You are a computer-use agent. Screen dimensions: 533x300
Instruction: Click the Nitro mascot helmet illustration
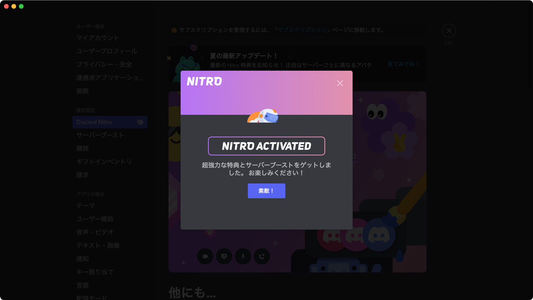(x=263, y=116)
